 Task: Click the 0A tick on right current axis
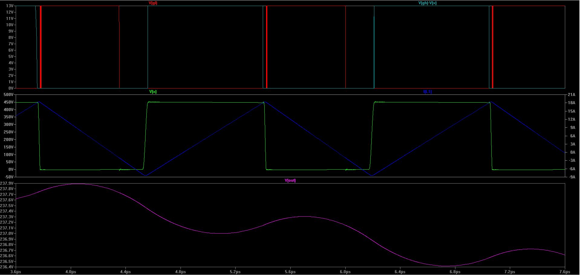(572, 152)
